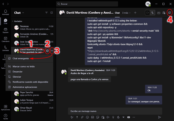Open Calendario from the sidebar

tap(6, 39)
